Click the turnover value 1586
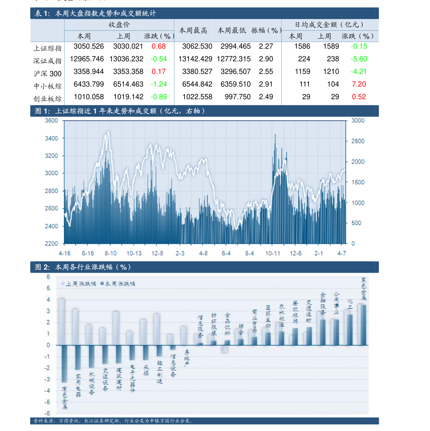The width and height of the screenshot is (430, 431). tap(302, 46)
